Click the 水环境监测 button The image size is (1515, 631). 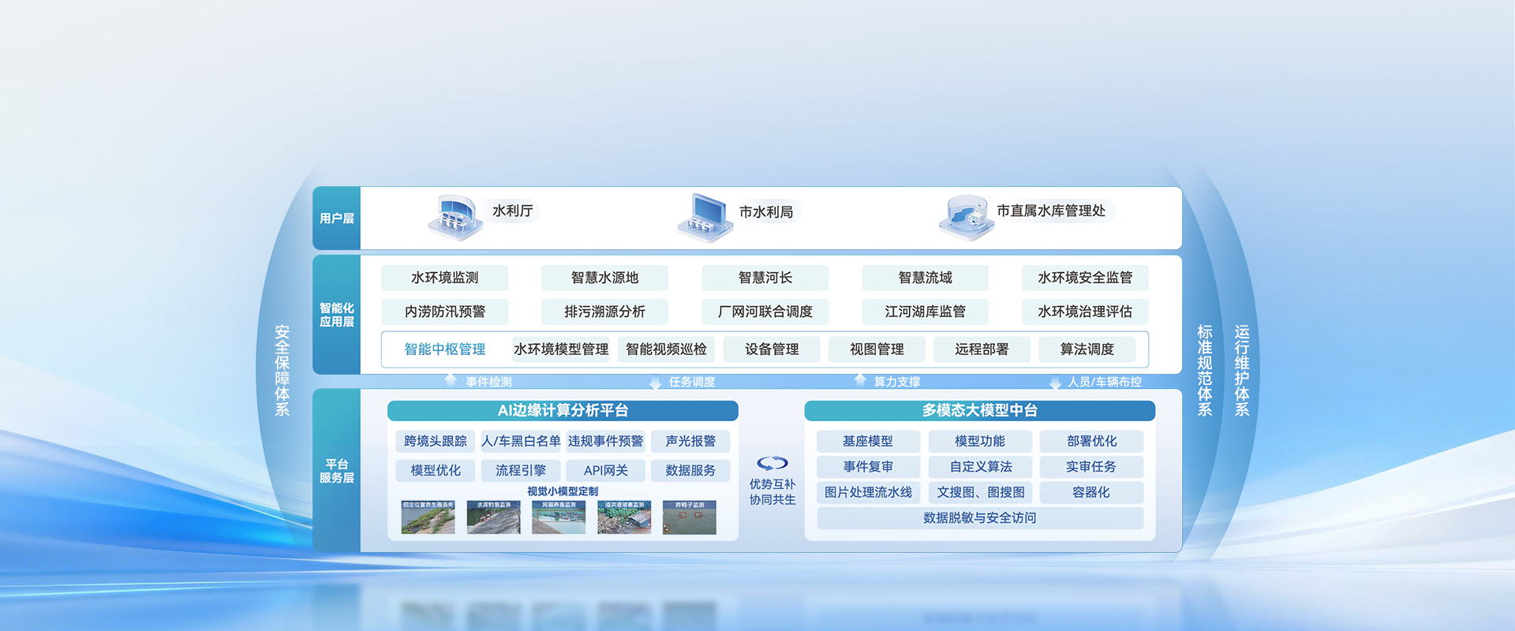tap(444, 278)
